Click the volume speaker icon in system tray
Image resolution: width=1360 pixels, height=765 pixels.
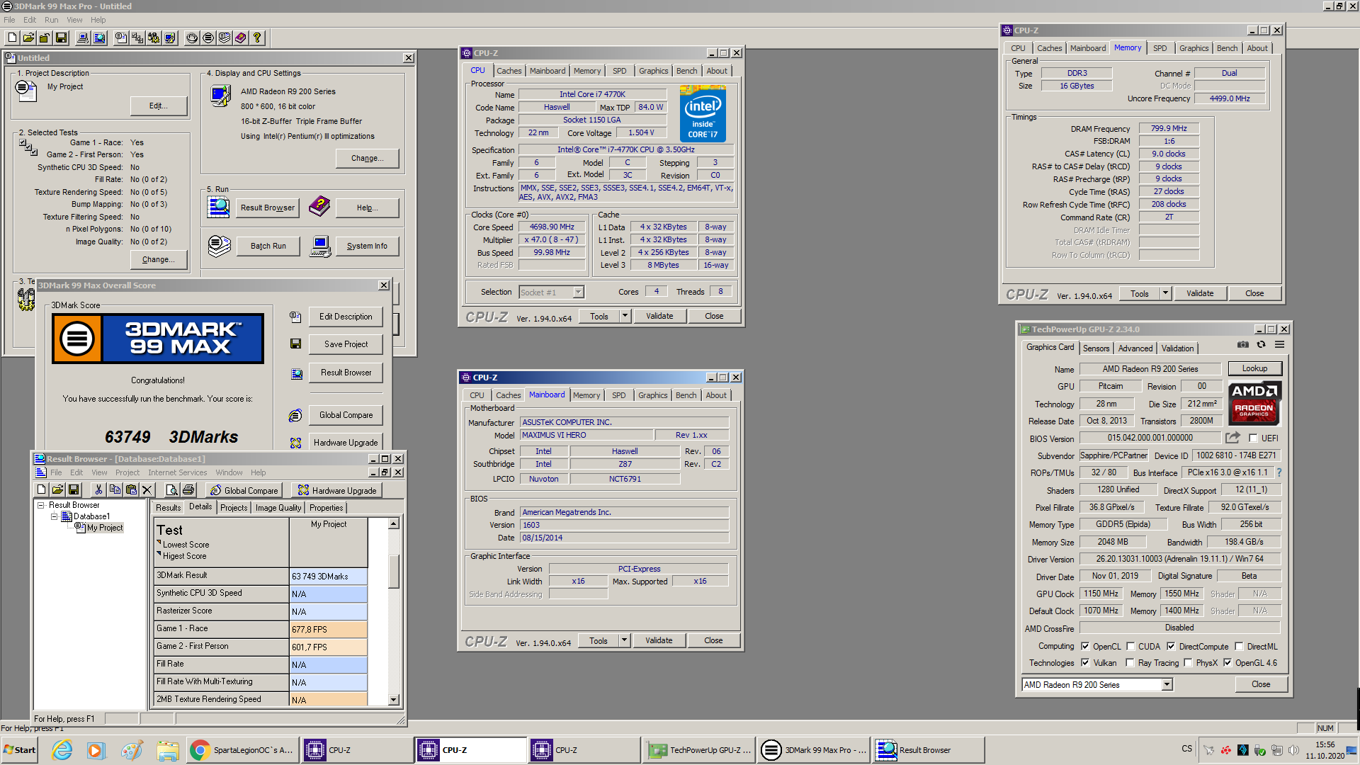[x=1293, y=750]
